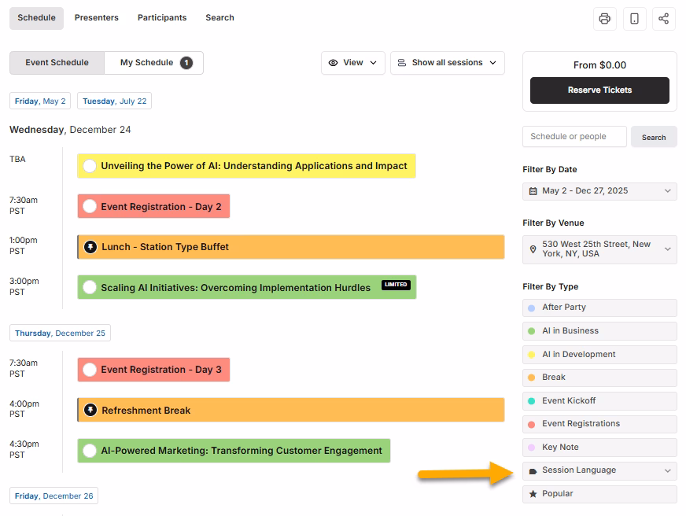Toggle the circle on Scaling AI Initiatives session
This screenshot has width=686, height=516.
click(90, 287)
